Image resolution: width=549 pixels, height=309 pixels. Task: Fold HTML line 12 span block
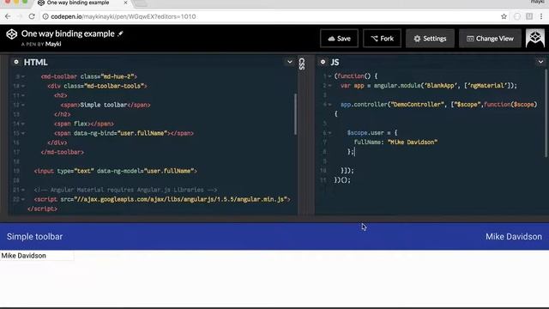(23, 105)
